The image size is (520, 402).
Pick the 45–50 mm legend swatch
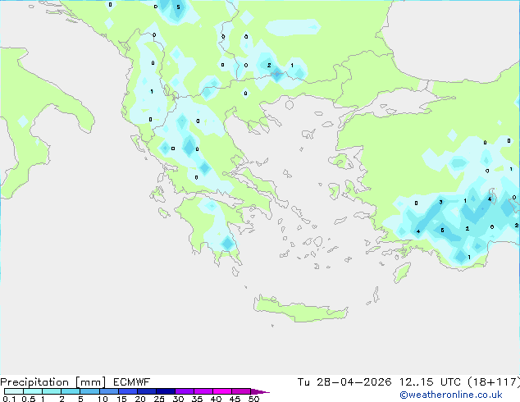tap(241, 391)
